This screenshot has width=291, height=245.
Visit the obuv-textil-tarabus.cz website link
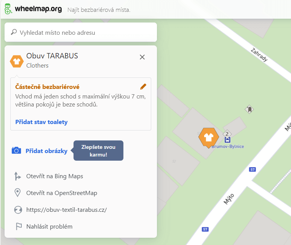66,210
